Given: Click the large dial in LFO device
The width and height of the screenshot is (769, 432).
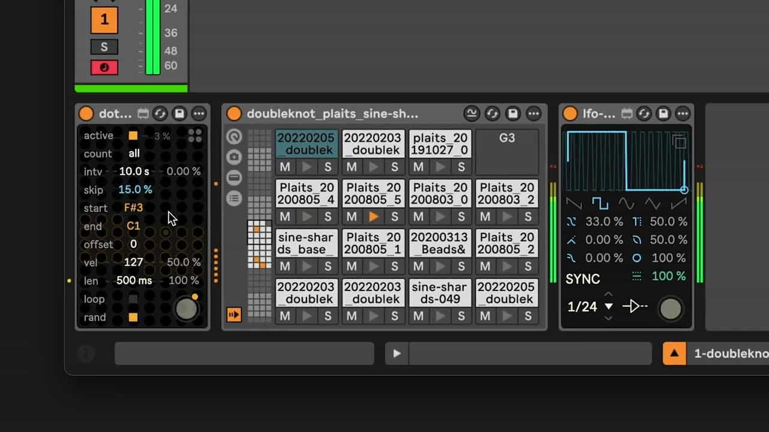Looking at the screenshot, I should click(x=670, y=309).
